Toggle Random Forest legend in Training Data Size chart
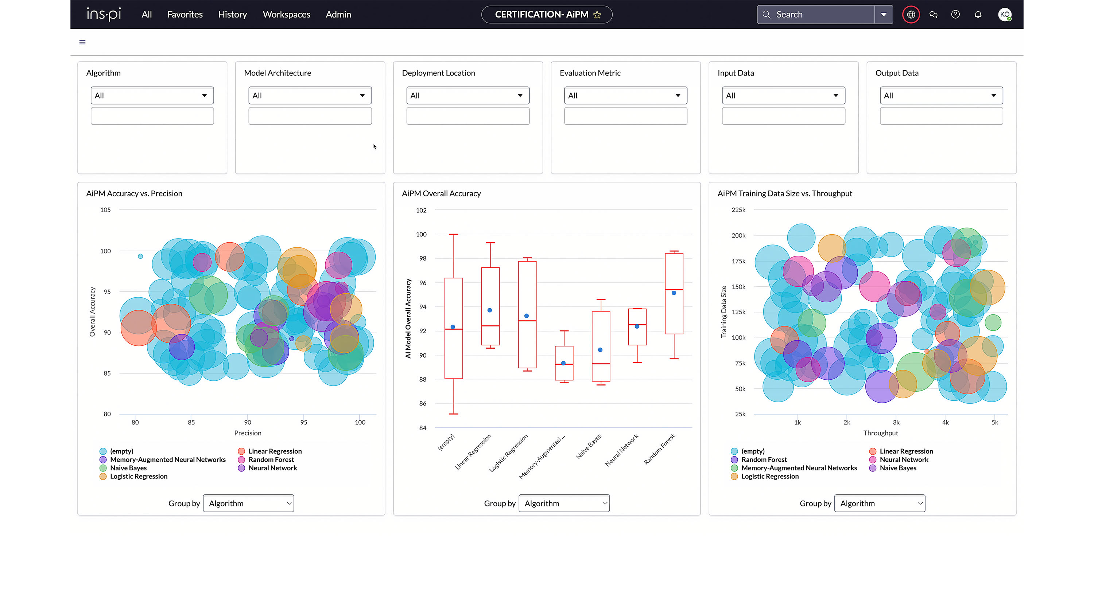Viewport: 1094px width, 615px height. point(764,460)
